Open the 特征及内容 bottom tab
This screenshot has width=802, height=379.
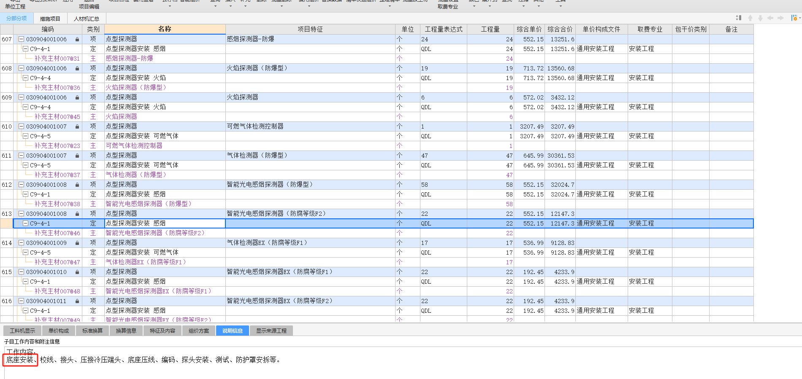[162, 331]
